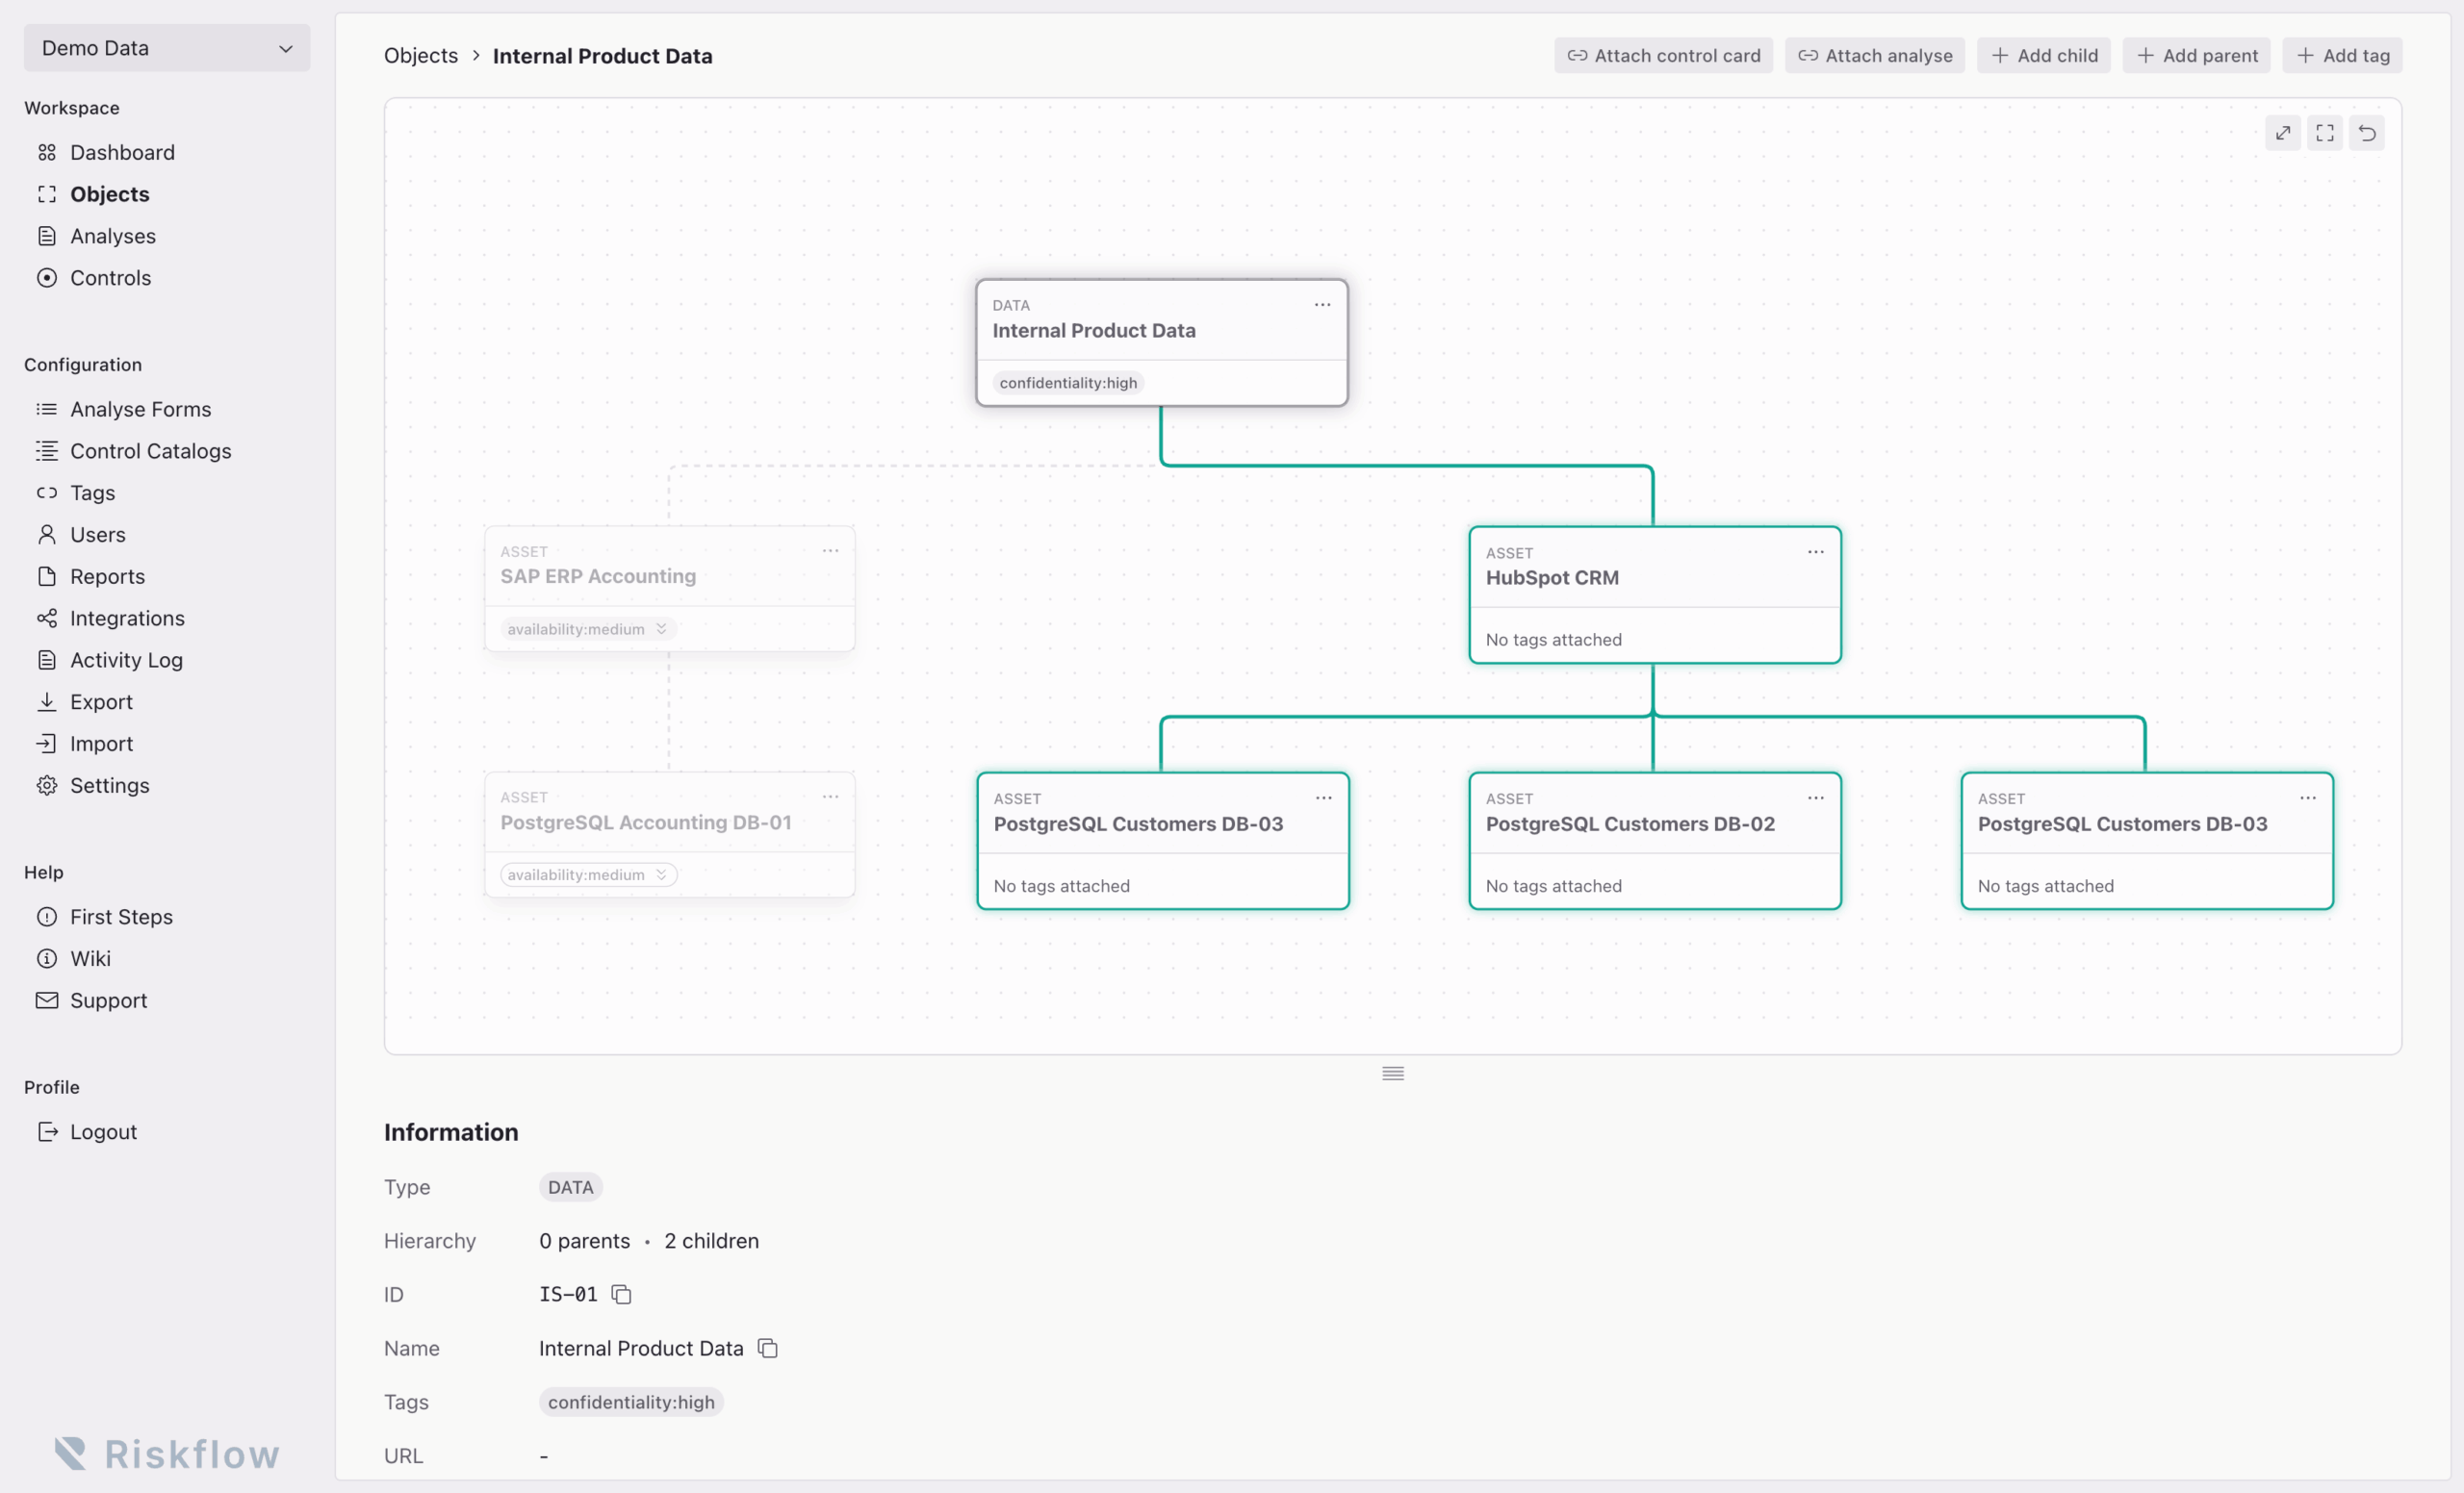Click the Add child button
The width and height of the screenshot is (2464, 1493).
coord(2043,56)
